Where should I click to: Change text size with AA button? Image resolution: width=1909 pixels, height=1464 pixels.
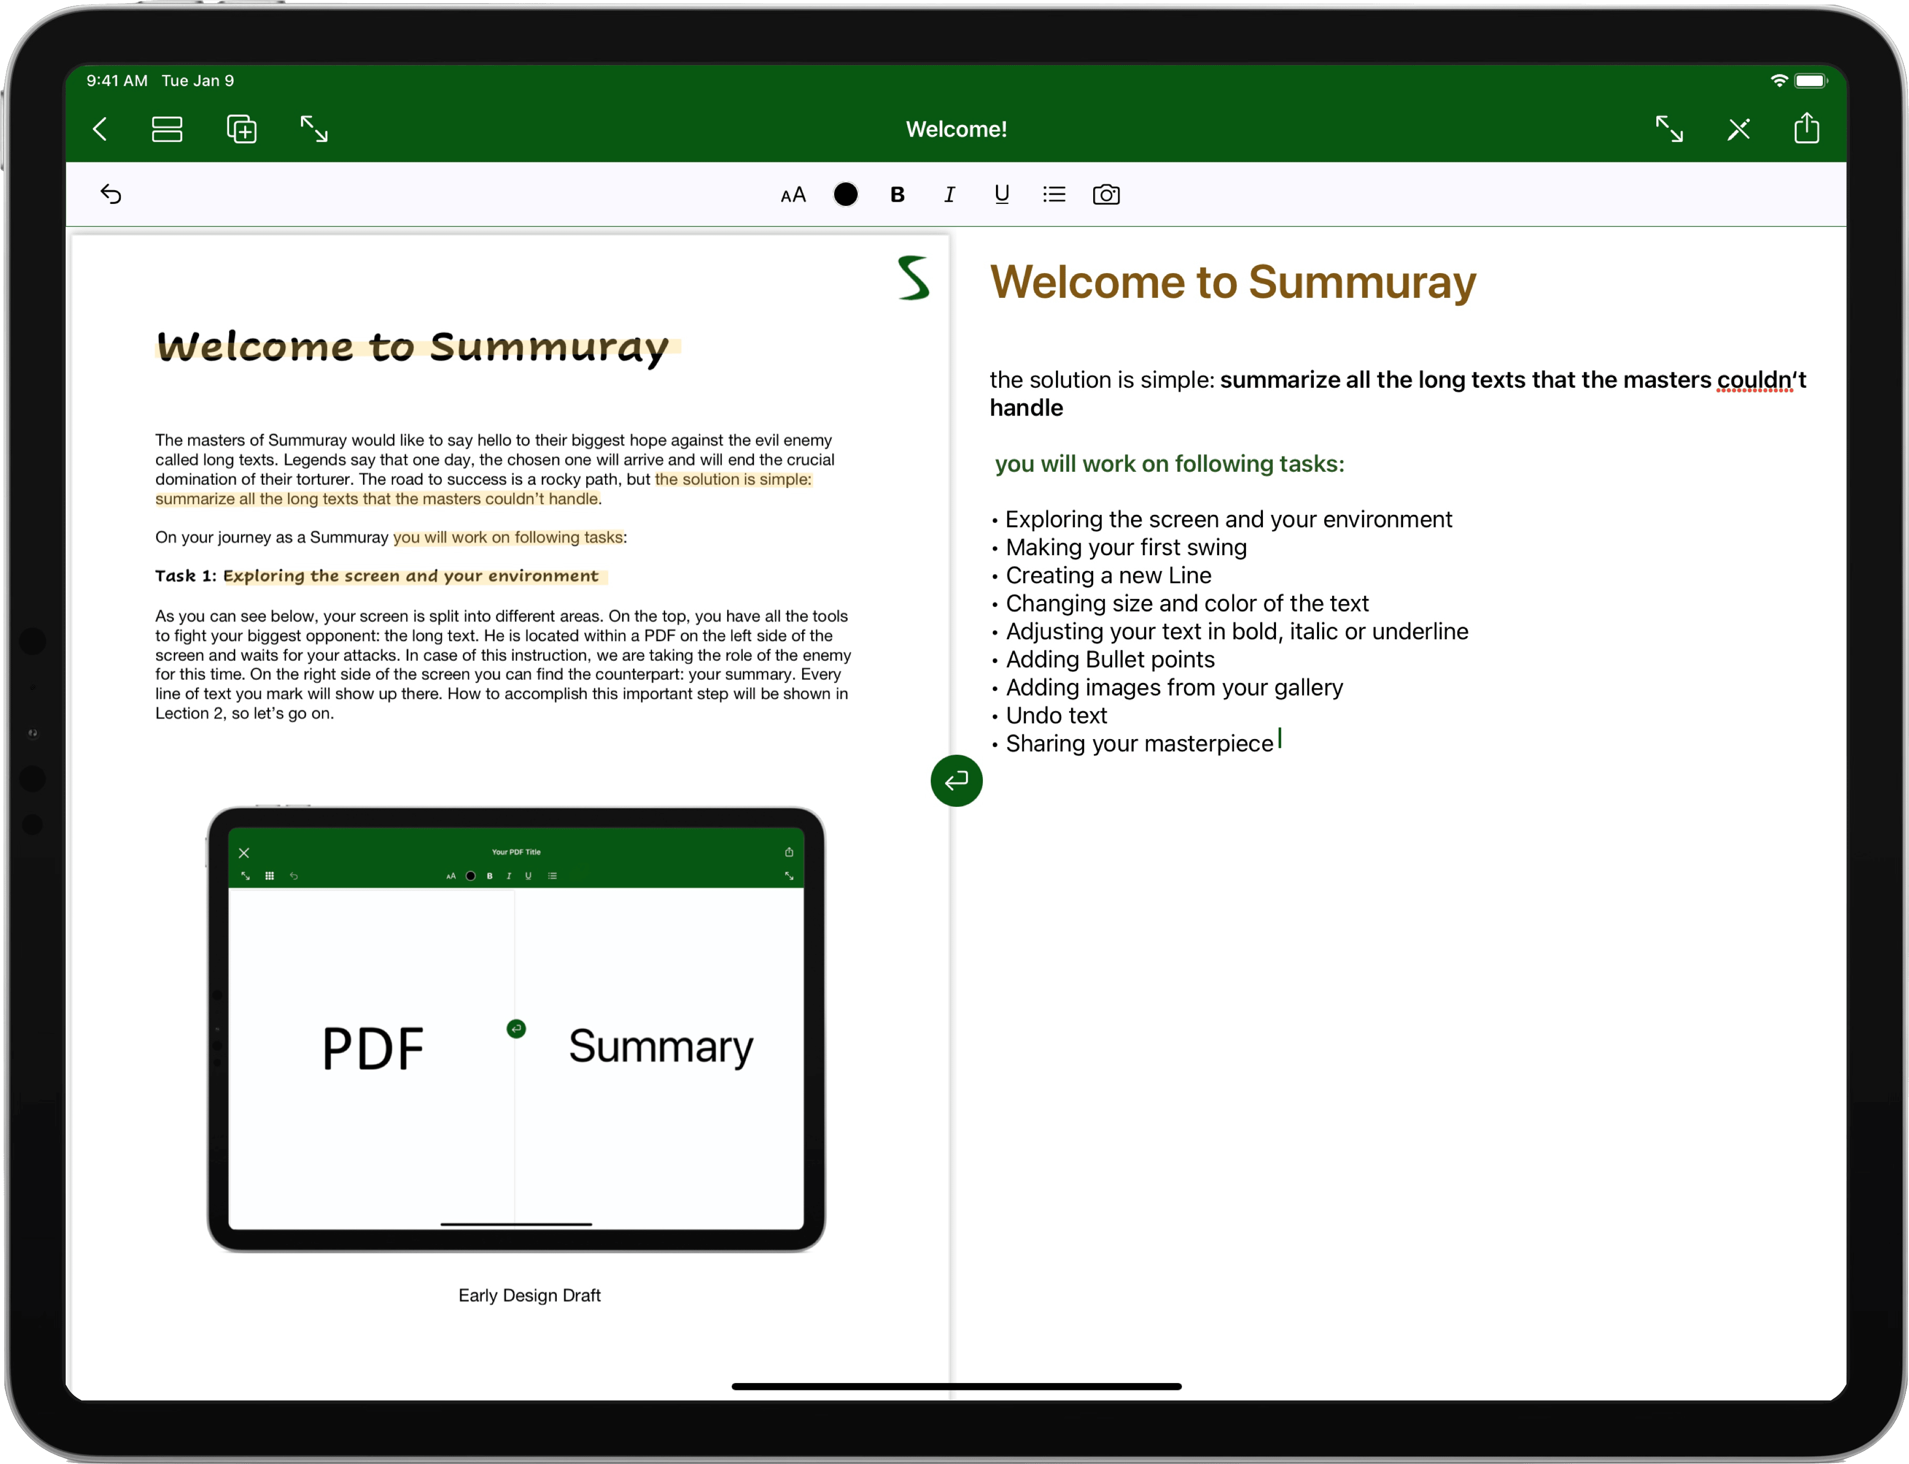[x=793, y=194]
